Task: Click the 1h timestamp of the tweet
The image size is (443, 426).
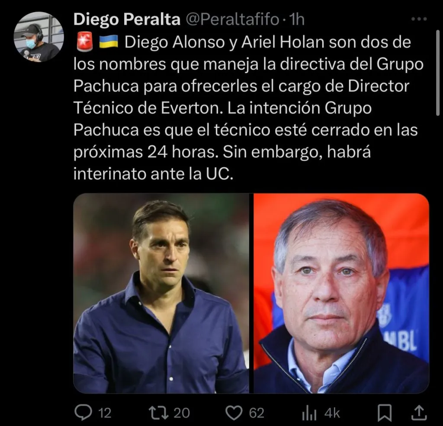Action: pyautogui.click(x=297, y=19)
